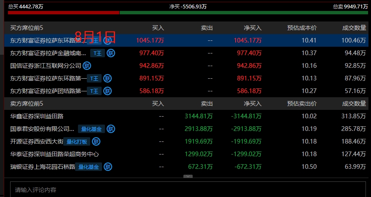Click 卖出 column header in buyer table
This screenshot has height=197, width=371.
(x=207, y=28)
